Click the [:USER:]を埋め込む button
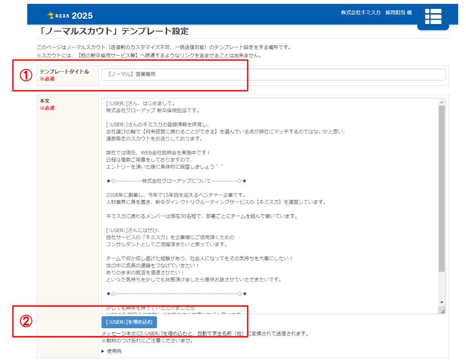Screen dimensions: 466x362 (x=129, y=322)
